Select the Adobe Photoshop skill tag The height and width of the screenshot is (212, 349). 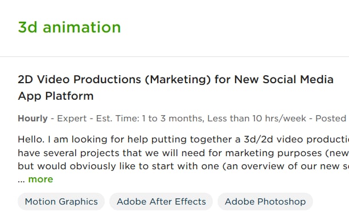click(x=265, y=202)
